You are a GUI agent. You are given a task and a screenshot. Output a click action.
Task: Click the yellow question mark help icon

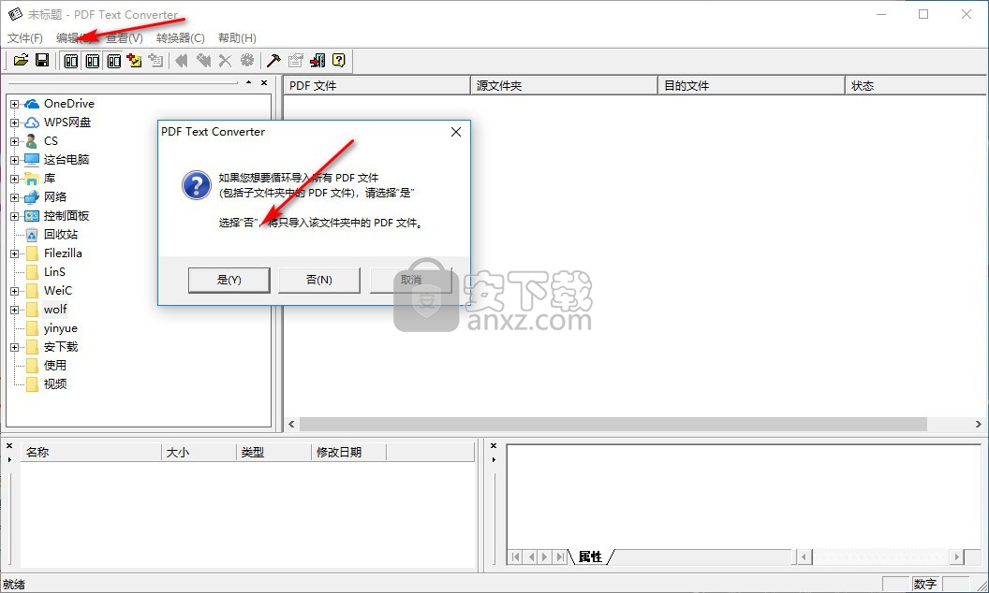pyautogui.click(x=339, y=61)
